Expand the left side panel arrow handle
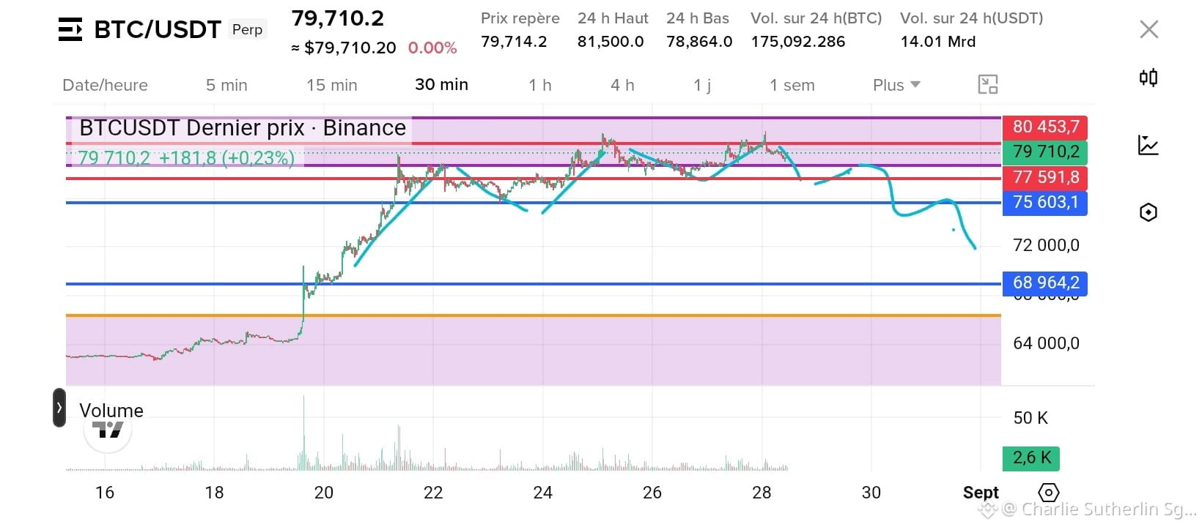The width and height of the screenshot is (1202, 527). click(x=59, y=408)
